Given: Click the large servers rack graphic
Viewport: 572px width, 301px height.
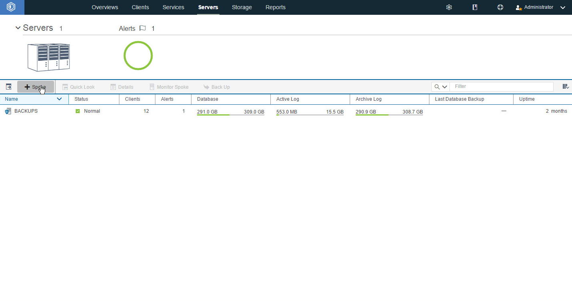Looking at the screenshot, I should 48,58.
